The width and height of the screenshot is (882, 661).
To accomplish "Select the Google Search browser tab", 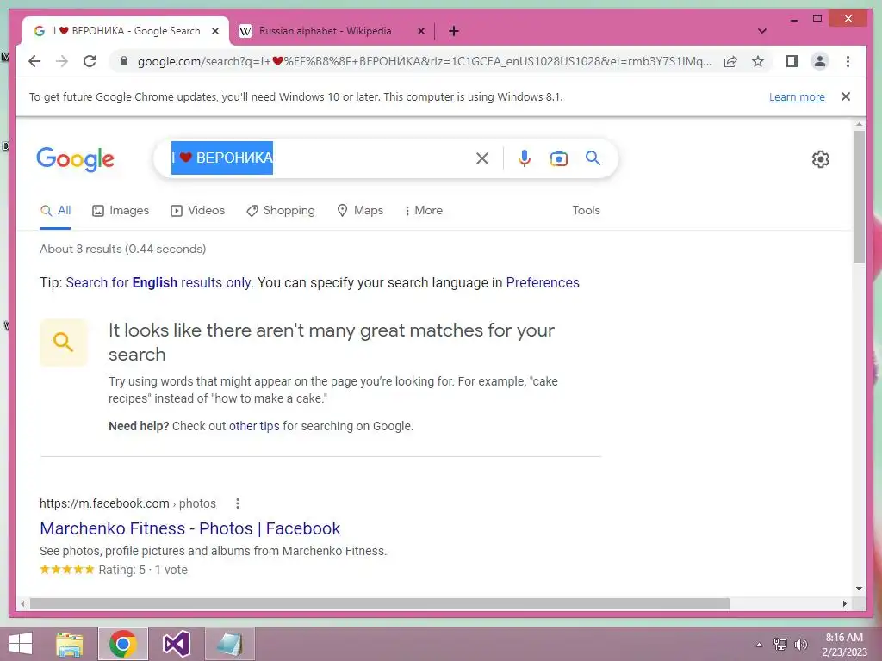I will 126,31.
